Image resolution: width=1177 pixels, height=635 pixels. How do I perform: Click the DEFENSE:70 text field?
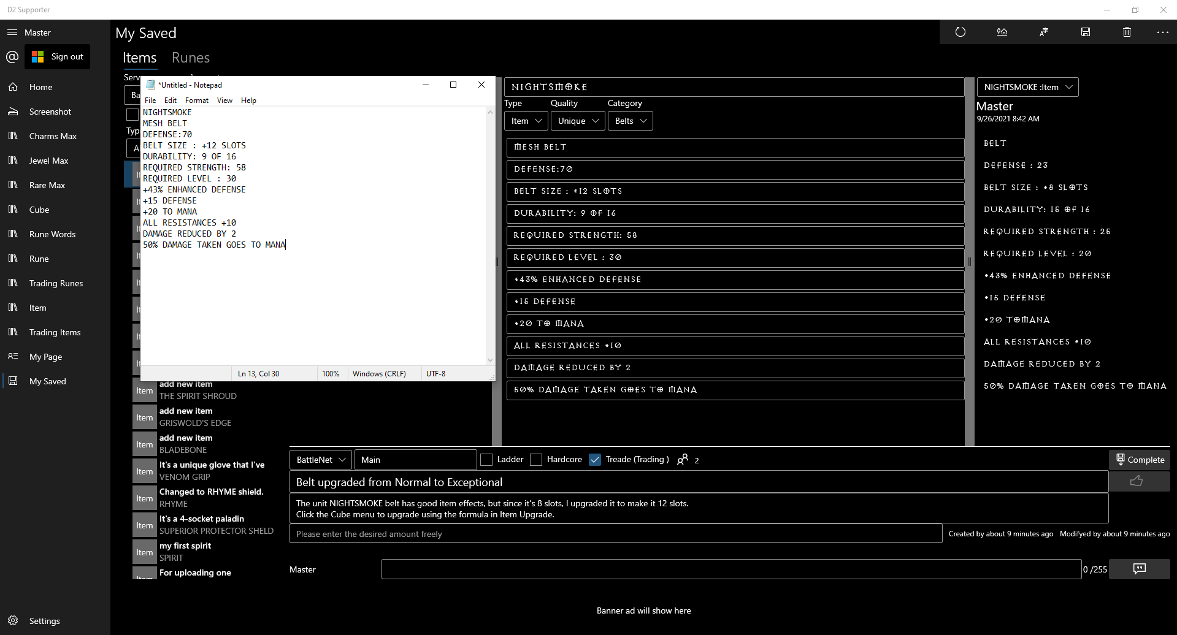[735, 169]
